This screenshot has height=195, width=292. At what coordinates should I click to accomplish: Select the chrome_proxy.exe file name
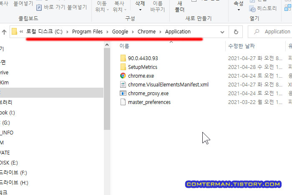pyautogui.click(x=148, y=93)
